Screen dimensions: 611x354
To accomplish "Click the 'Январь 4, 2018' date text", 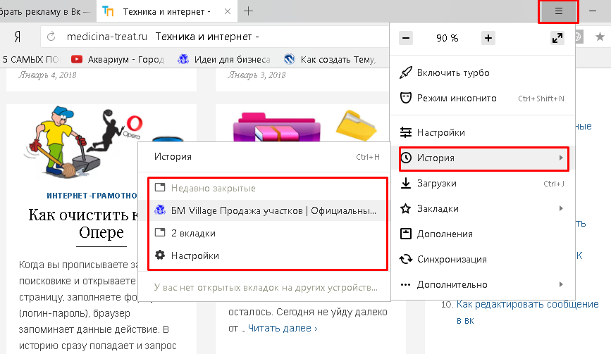I will 47,75.
